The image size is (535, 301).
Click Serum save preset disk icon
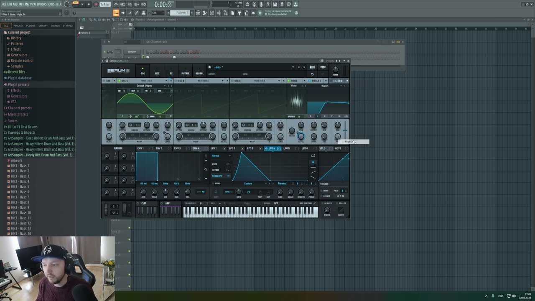(210, 67)
